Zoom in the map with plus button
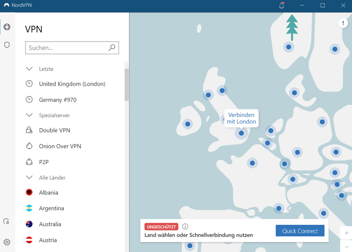Image resolution: width=352 pixels, height=252 pixels. [x=347, y=233]
